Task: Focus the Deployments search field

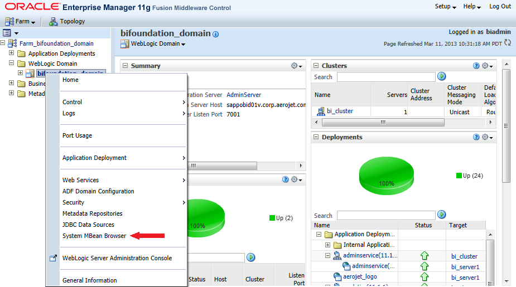Action: point(386,215)
